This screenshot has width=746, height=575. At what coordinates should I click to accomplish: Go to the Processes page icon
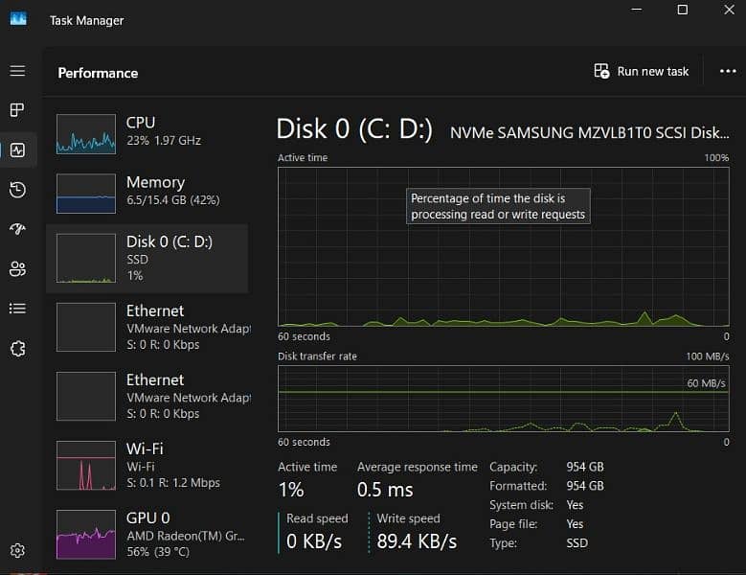coord(17,110)
